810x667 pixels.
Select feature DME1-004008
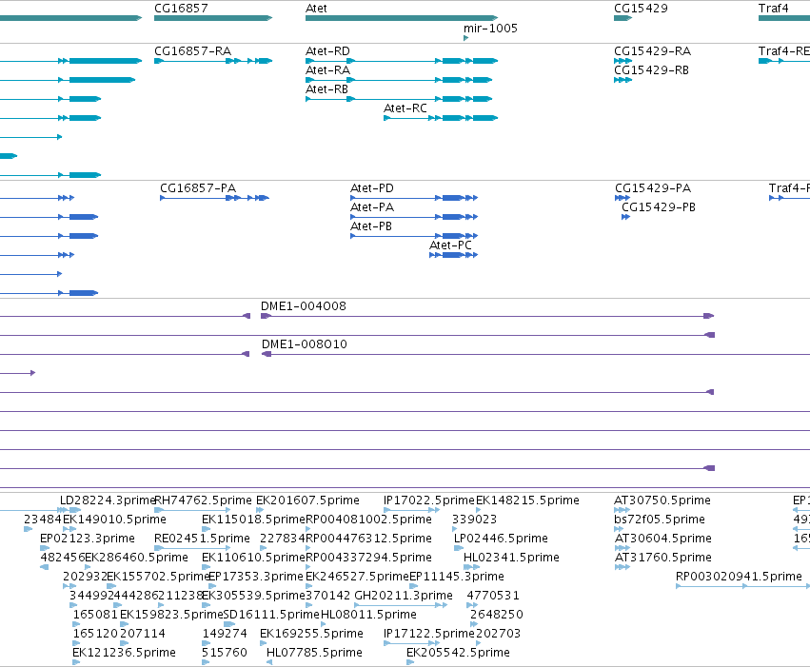tap(487, 316)
